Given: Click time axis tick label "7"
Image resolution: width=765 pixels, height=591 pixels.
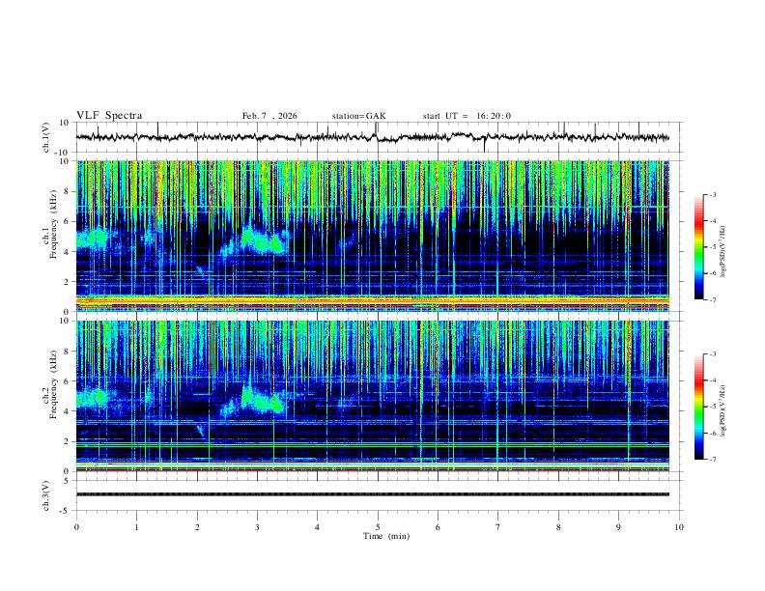Looking at the screenshot, I should tap(498, 527).
